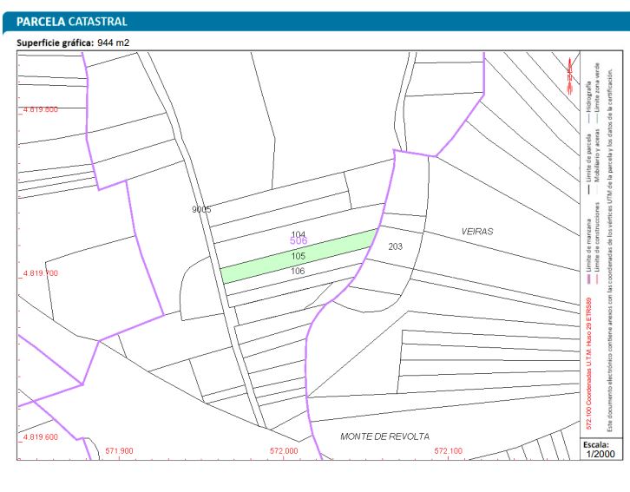Click the 572.100 easting label on bottom axis
This screenshot has height=492, width=630.
tap(448, 451)
